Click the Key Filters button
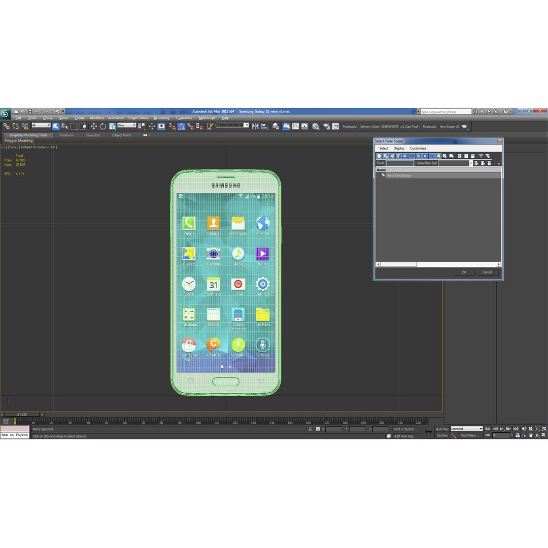 point(470,435)
